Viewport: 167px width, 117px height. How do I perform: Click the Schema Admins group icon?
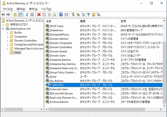click(x=47, y=102)
